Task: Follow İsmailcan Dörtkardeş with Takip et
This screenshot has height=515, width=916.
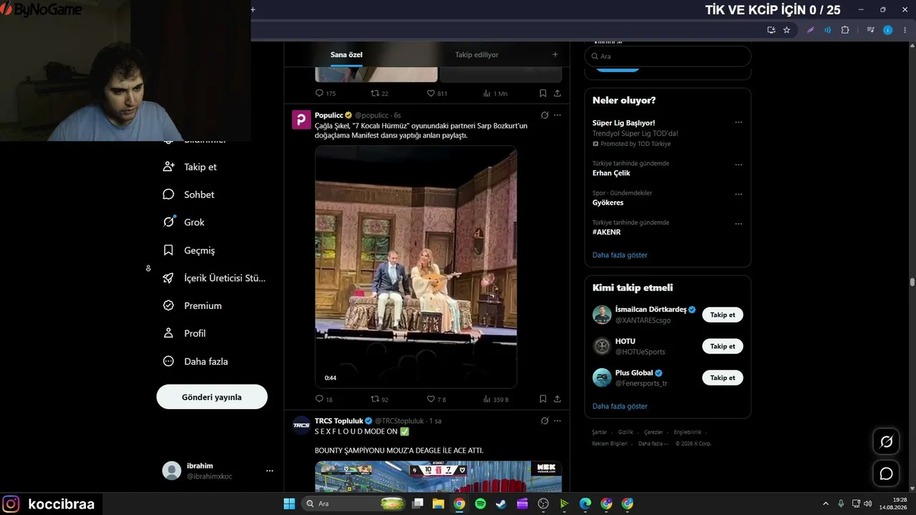Action: click(723, 315)
